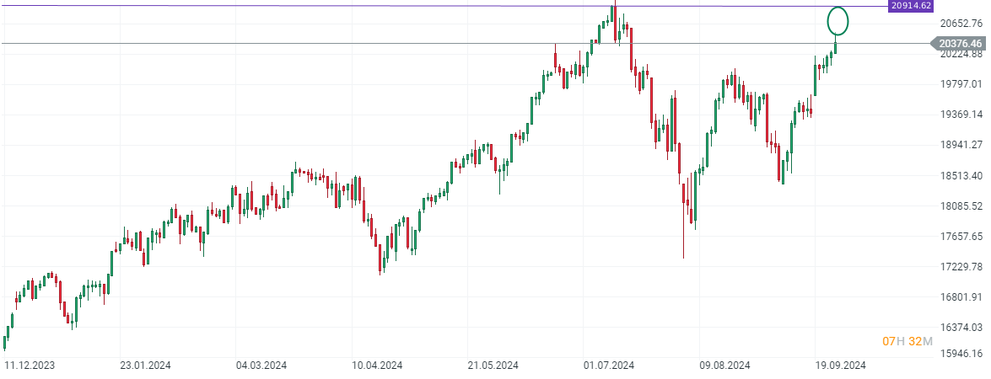Click the 10.04.2024 date label
Screen dimensions: 991x379
coord(378,366)
